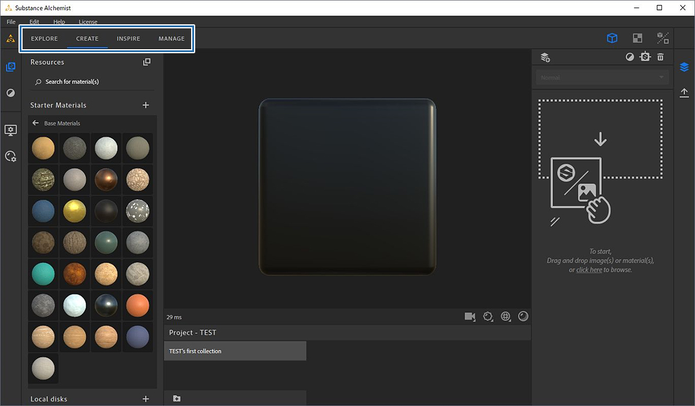Click the half-filled circle sidebar icon
The width and height of the screenshot is (695, 406).
pyautogui.click(x=10, y=93)
